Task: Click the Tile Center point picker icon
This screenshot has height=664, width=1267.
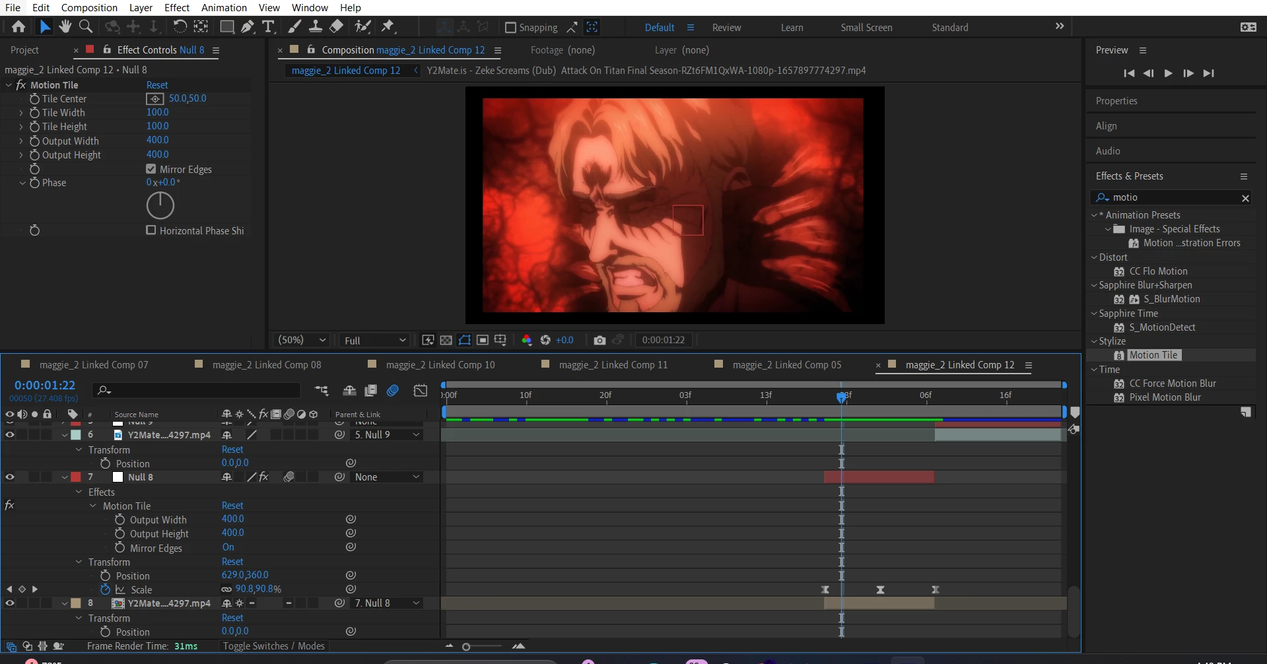Action: 155,99
